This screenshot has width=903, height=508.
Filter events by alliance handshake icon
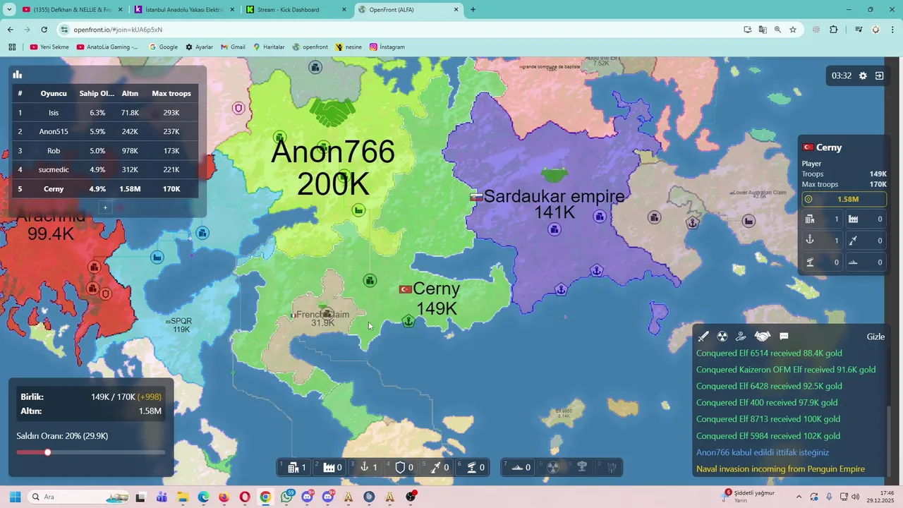click(x=762, y=337)
